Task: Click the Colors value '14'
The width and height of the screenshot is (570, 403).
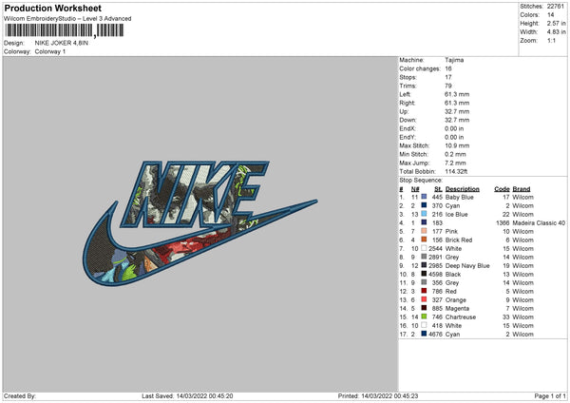Action: pos(551,15)
